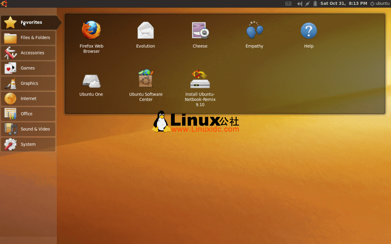The image size is (391, 244).
Task: Open the System category in the sidebar
Action: pyautogui.click(x=29, y=144)
